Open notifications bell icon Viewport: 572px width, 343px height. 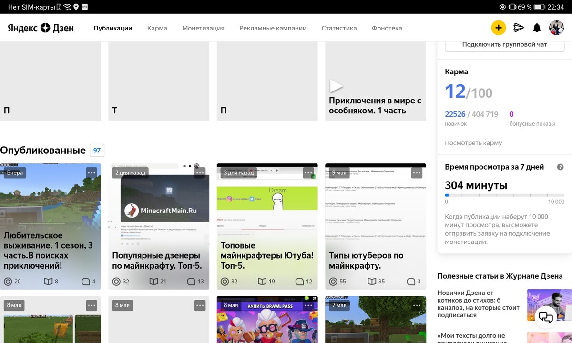coord(537,28)
